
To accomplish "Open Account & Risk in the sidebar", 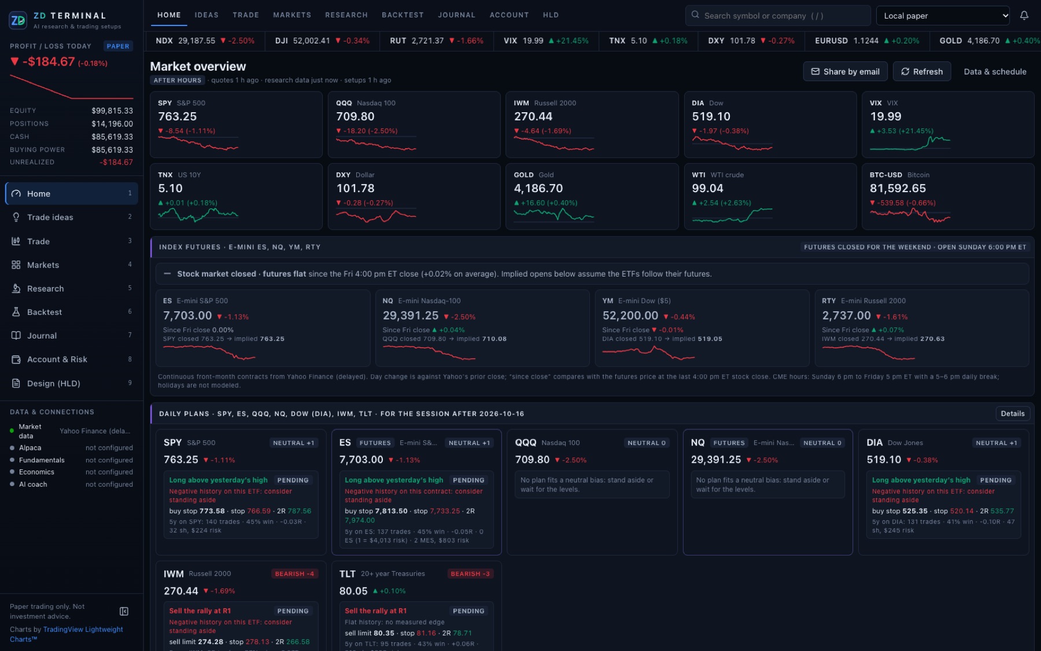I will click(72, 359).
